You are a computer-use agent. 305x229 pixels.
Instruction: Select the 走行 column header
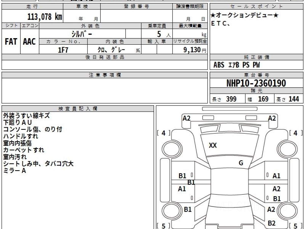[x=32, y=7]
